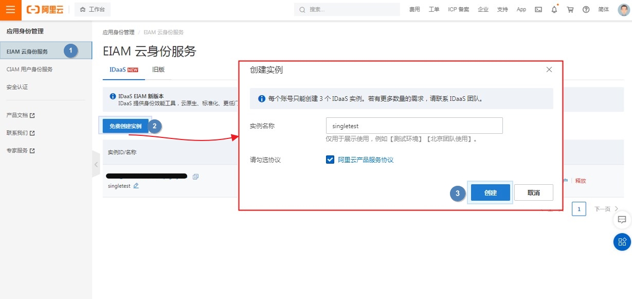This screenshot has height=299, width=632.
Task: Click the instance name input field
Action: click(x=414, y=126)
